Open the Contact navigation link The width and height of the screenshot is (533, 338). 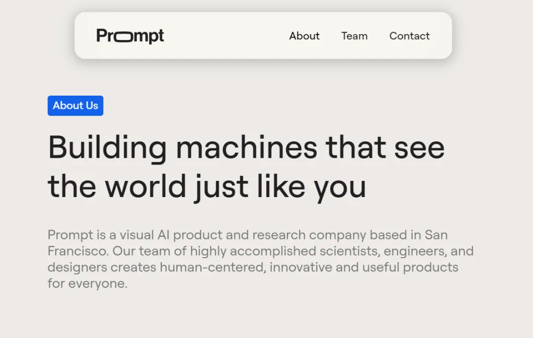[x=409, y=36]
